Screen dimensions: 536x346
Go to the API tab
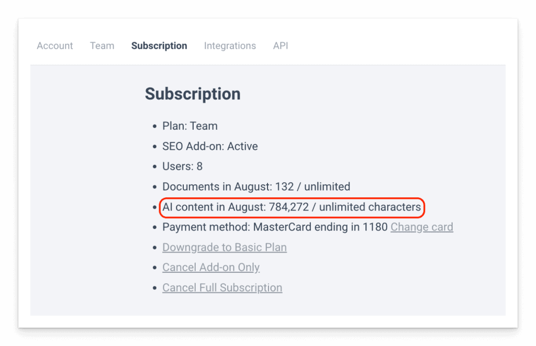pyautogui.click(x=281, y=46)
